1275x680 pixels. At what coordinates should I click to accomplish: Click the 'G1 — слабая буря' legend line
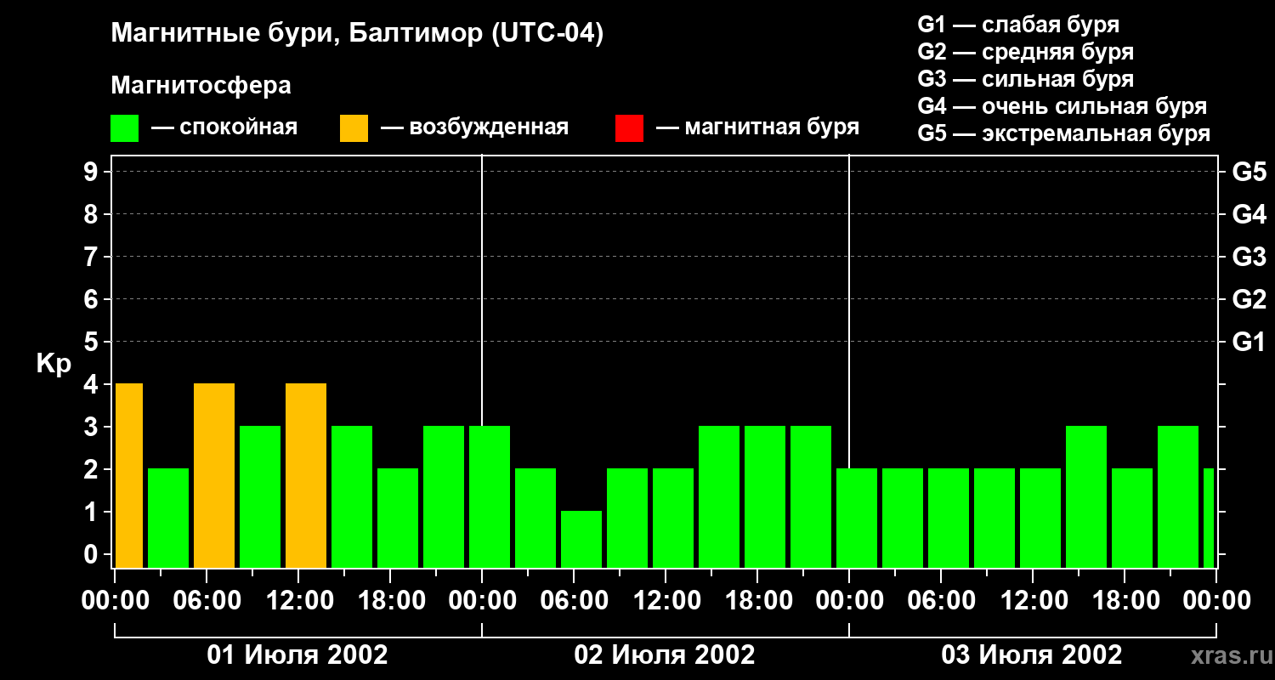coord(1018,25)
